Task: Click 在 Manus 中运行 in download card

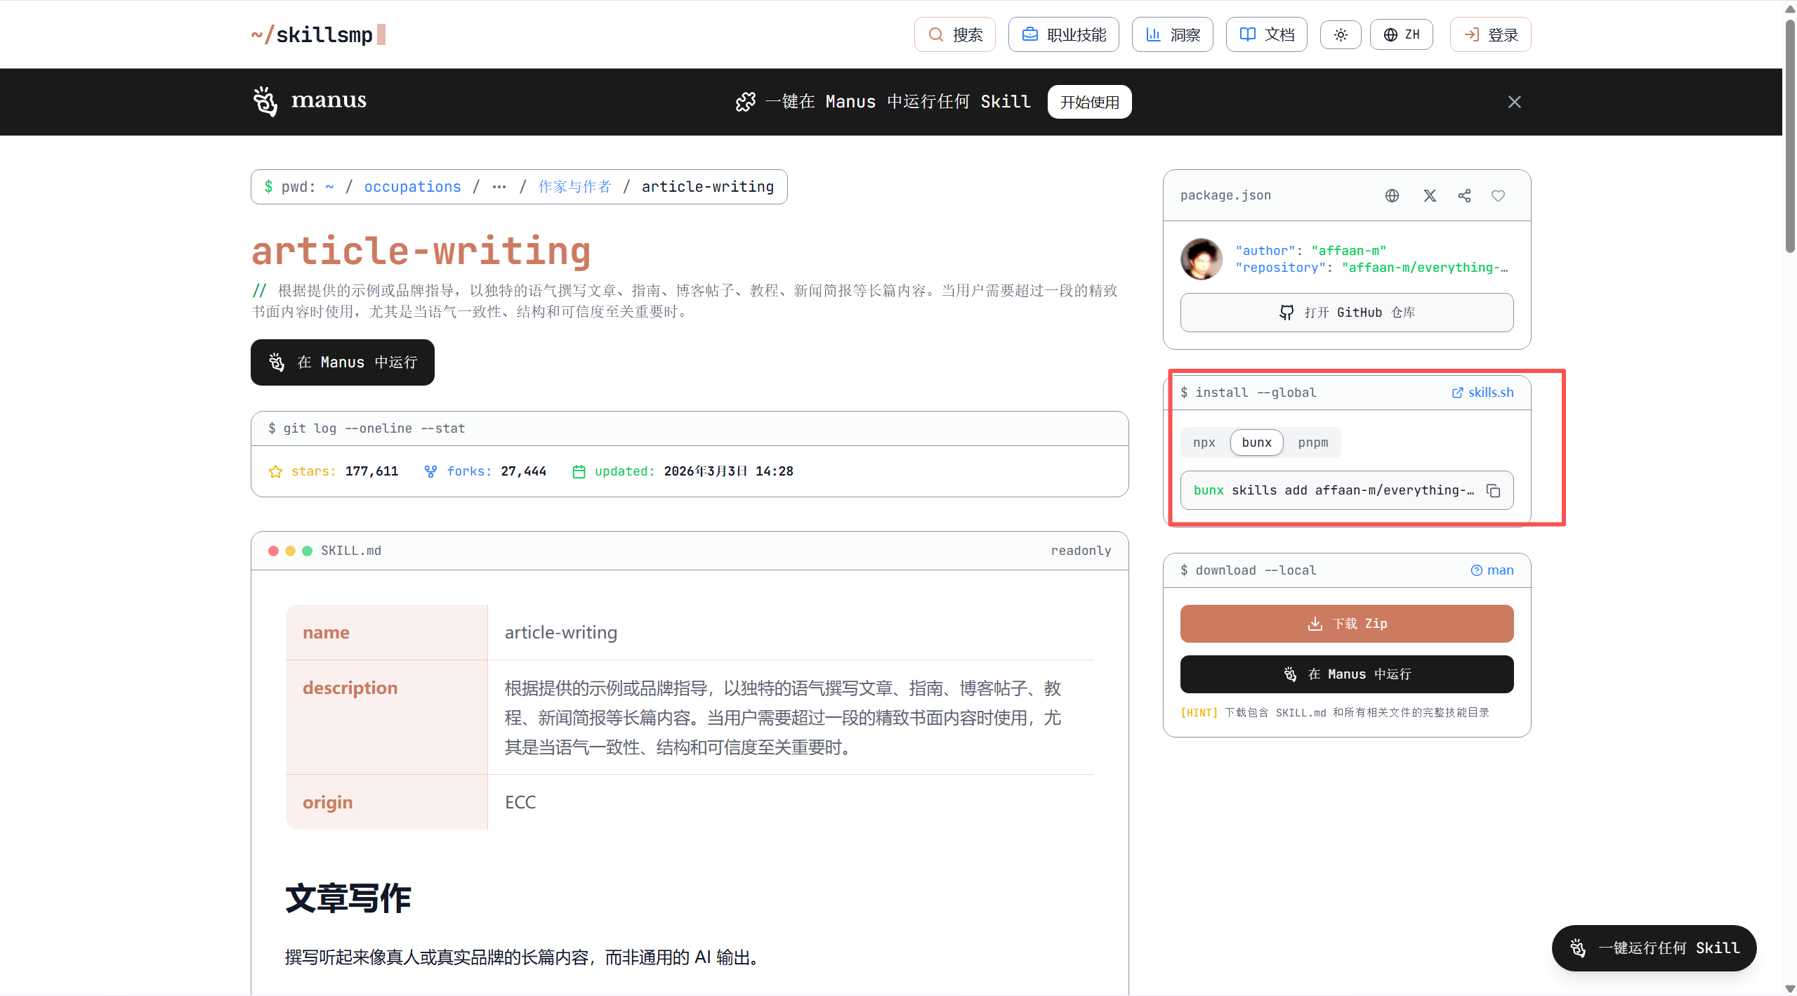Action: 1346,674
